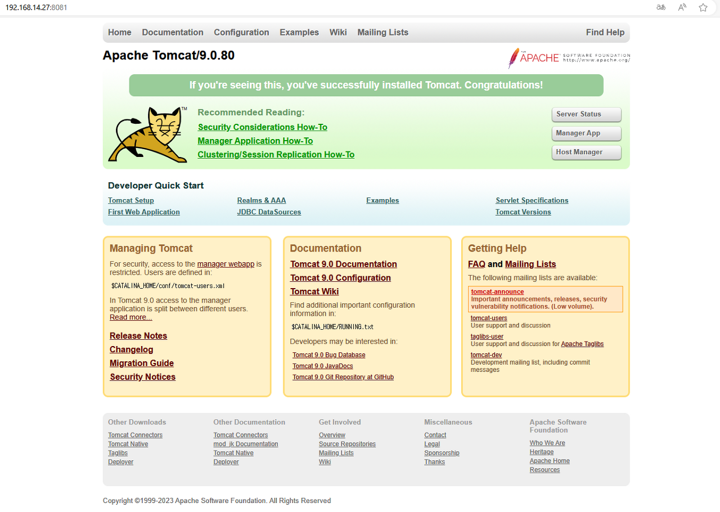Open the Who We Are link
720x512 pixels.
coord(547,443)
